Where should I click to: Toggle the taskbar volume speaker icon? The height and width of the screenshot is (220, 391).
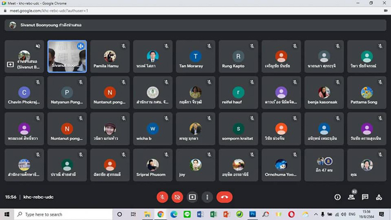(344, 214)
